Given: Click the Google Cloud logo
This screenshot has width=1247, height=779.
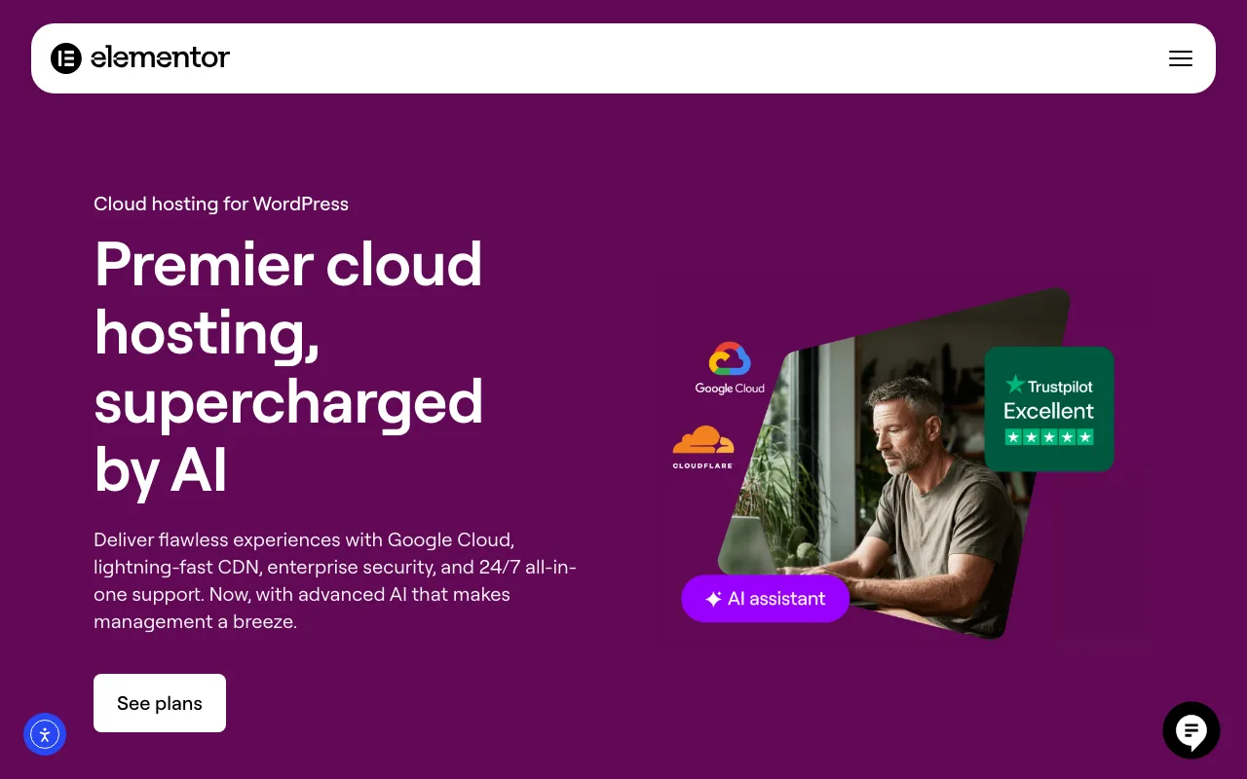Looking at the screenshot, I should pyautogui.click(x=730, y=368).
